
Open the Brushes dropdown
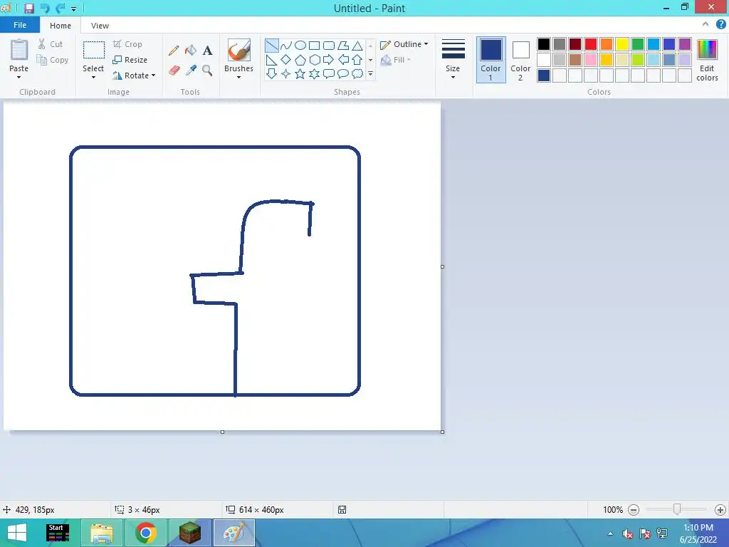tap(238, 77)
